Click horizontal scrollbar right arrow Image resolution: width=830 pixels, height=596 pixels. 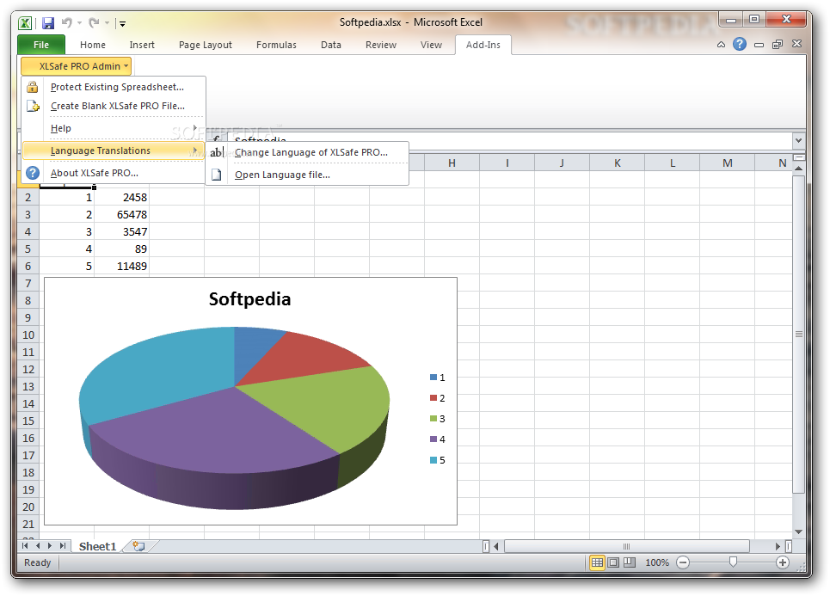[778, 546]
